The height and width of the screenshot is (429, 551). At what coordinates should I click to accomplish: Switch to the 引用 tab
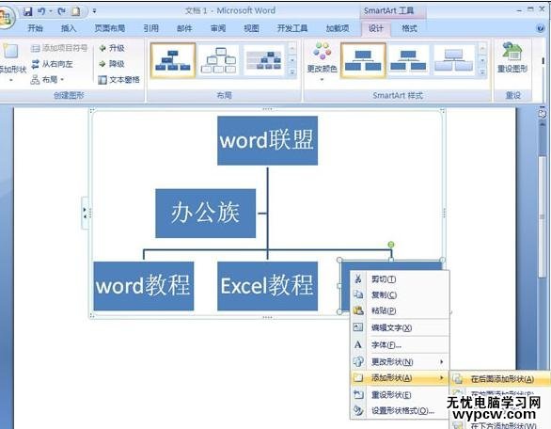pos(151,28)
